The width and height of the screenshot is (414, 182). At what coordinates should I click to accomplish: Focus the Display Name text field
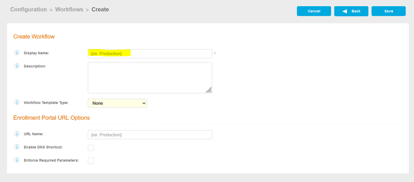pyautogui.click(x=150, y=53)
